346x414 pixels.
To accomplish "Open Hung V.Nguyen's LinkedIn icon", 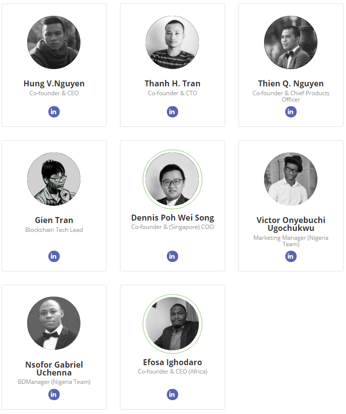I will (x=54, y=112).
